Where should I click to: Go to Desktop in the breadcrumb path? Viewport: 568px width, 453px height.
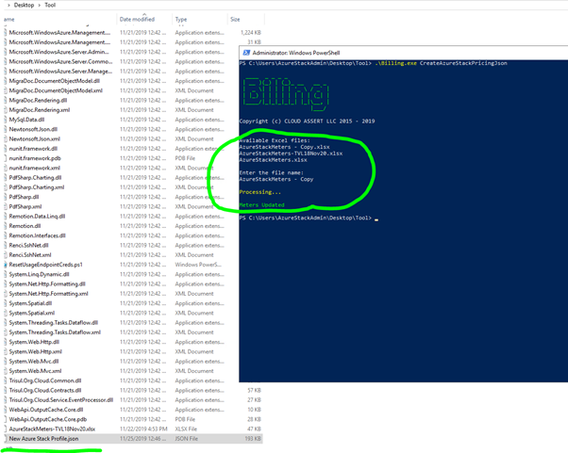[24, 5]
